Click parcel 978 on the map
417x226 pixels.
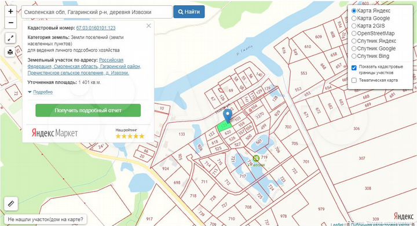(x=283, y=216)
